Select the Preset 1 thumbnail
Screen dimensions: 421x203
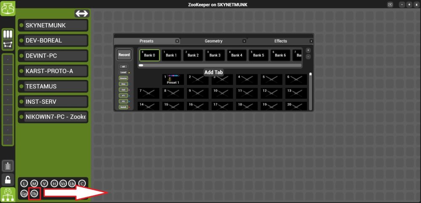[x=173, y=79]
